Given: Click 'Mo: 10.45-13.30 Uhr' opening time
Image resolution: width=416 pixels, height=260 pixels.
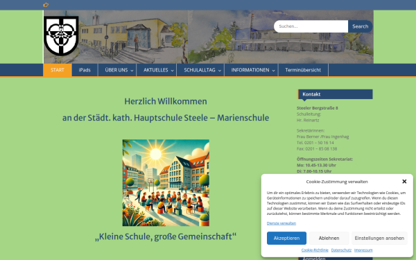Looking at the screenshot, I should tap(316, 165).
